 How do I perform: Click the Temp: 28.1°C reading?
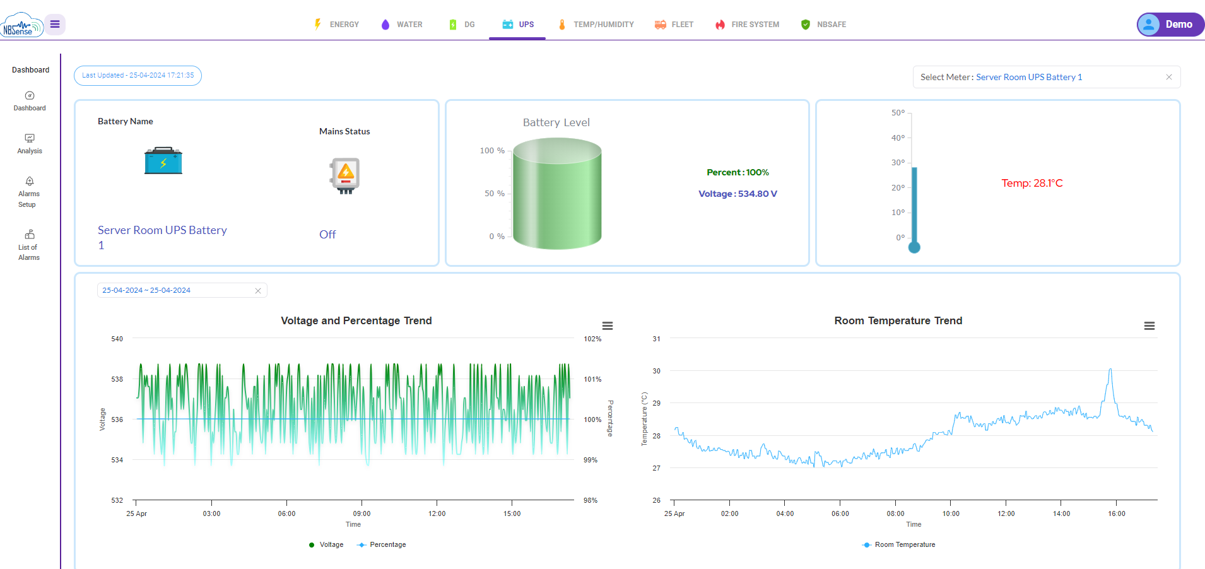(1032, 183)
